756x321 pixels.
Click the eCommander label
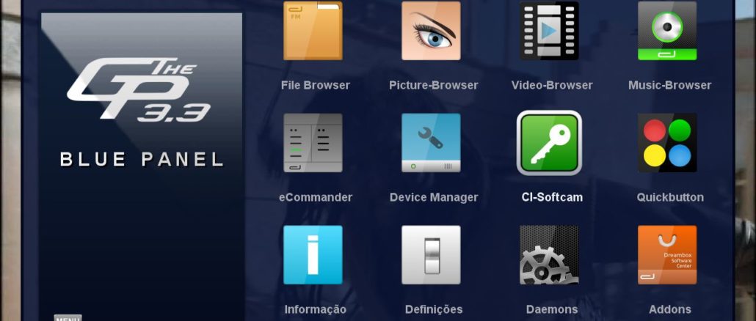[x=316, y=197]
